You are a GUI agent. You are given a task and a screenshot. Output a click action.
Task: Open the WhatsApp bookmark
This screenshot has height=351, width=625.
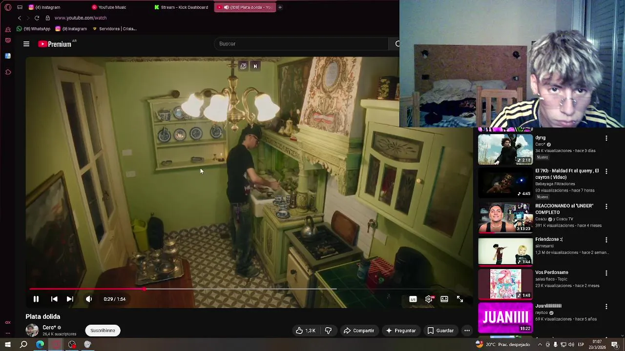tap(34, 29)
